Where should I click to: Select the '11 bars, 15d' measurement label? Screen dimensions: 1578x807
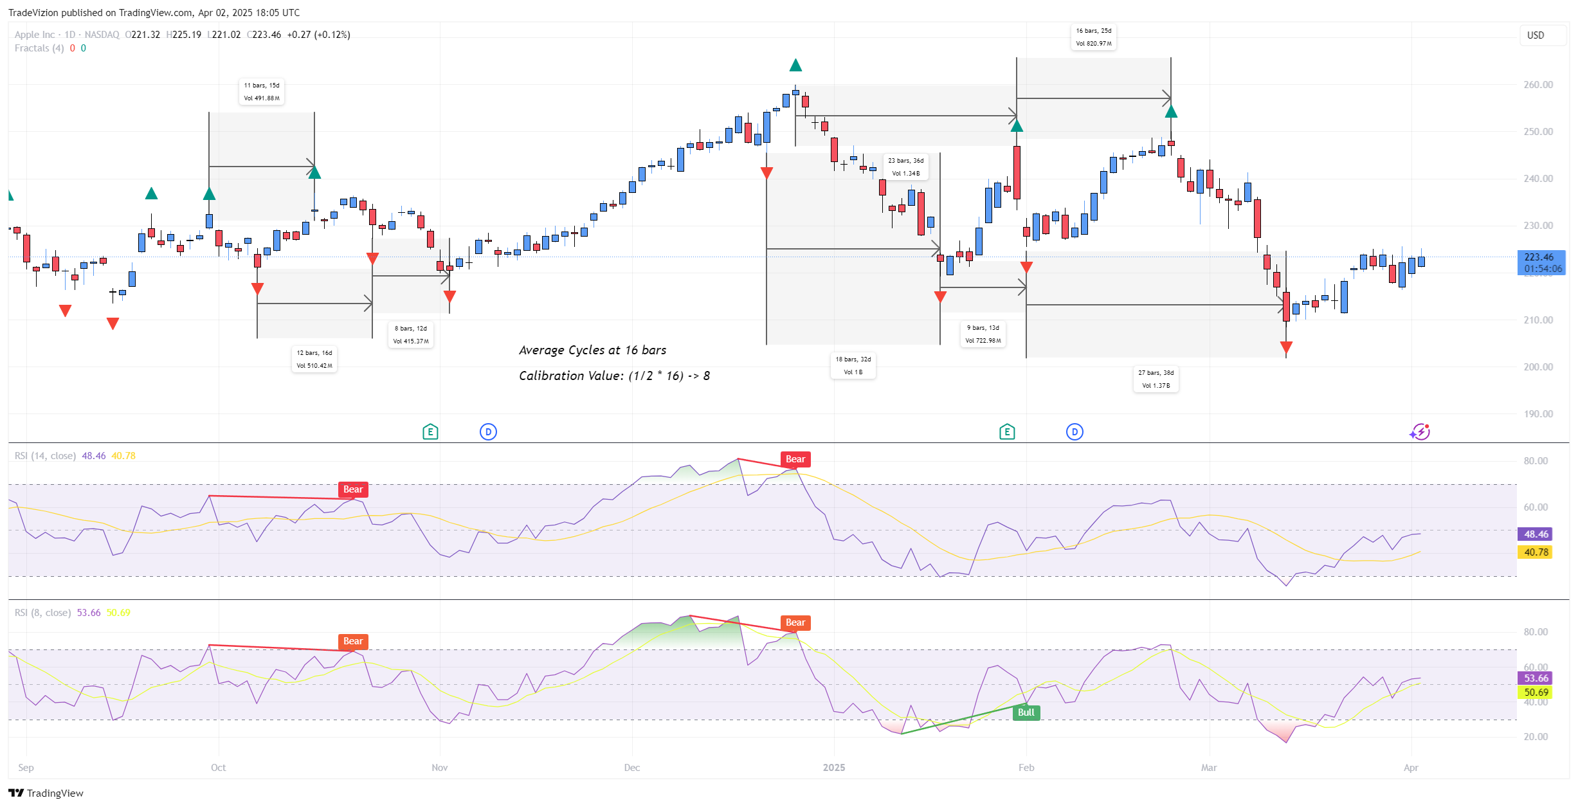(262, 91)
